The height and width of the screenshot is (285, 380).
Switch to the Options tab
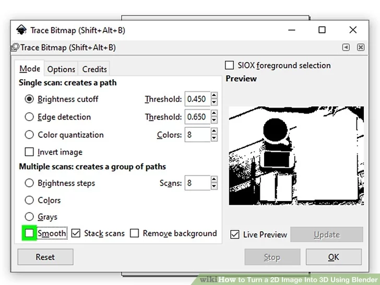point(61,69)
